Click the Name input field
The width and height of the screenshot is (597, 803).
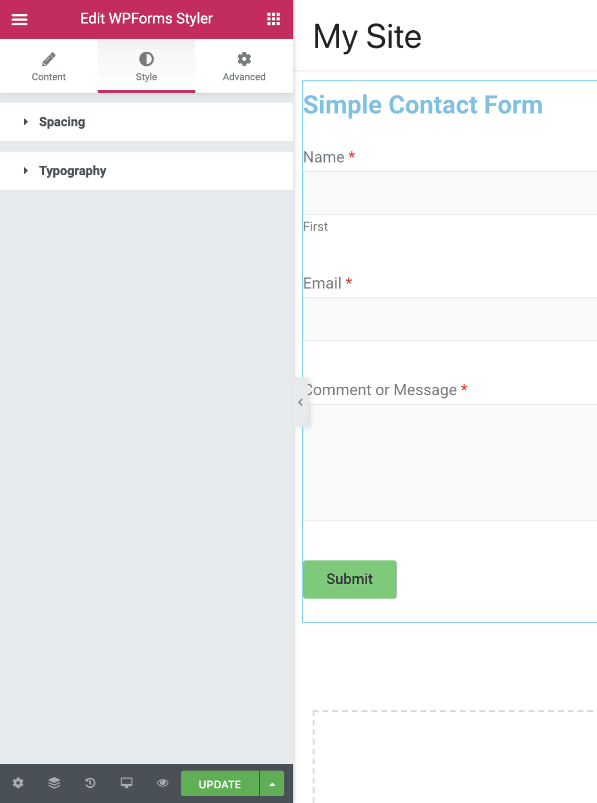tap(449, 193)
